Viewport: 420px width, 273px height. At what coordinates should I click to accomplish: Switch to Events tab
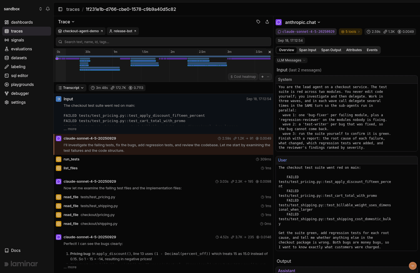point(372,50)
